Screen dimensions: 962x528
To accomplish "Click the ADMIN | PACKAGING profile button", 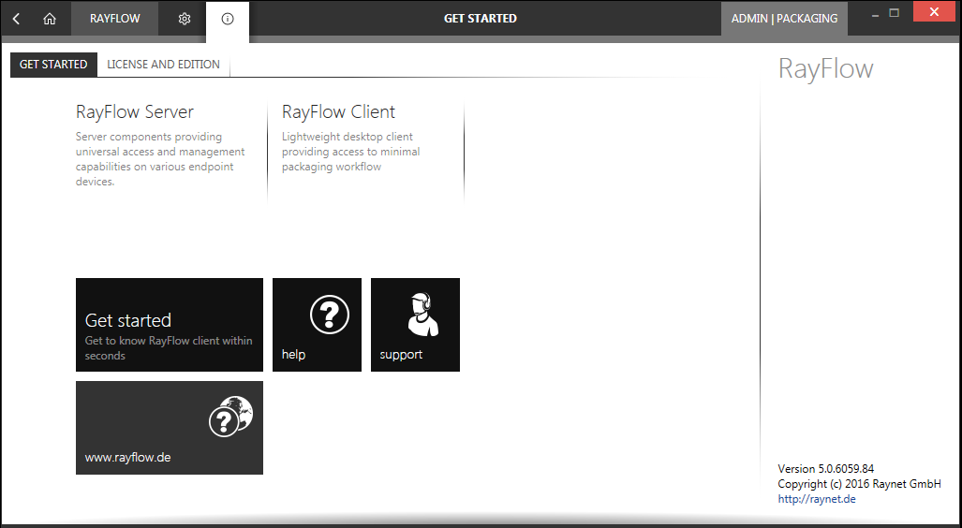I will tap(784, 19).
